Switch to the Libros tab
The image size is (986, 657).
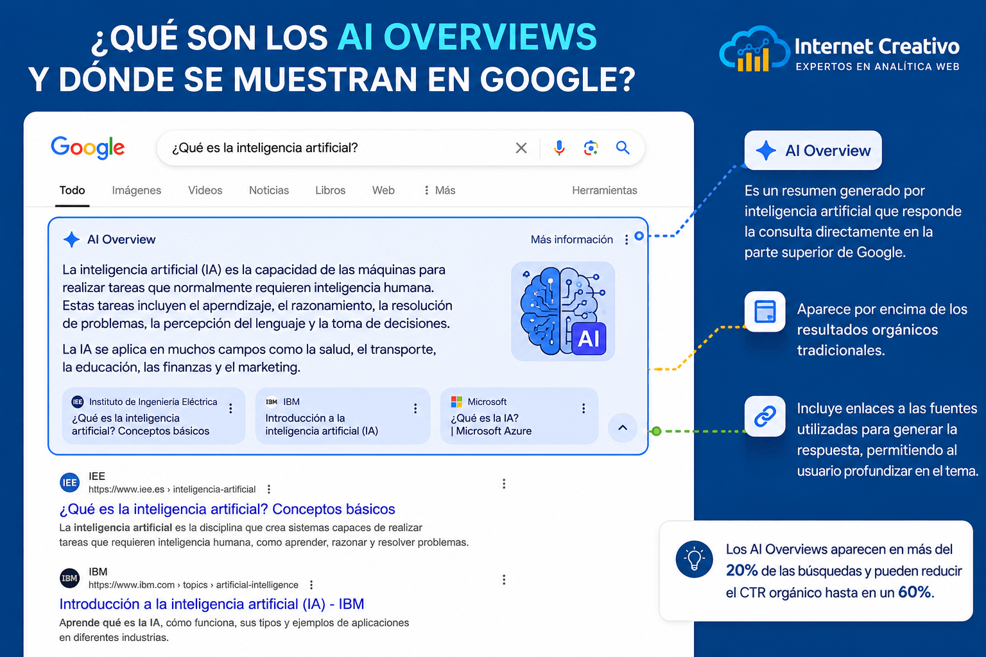[330, 191]
